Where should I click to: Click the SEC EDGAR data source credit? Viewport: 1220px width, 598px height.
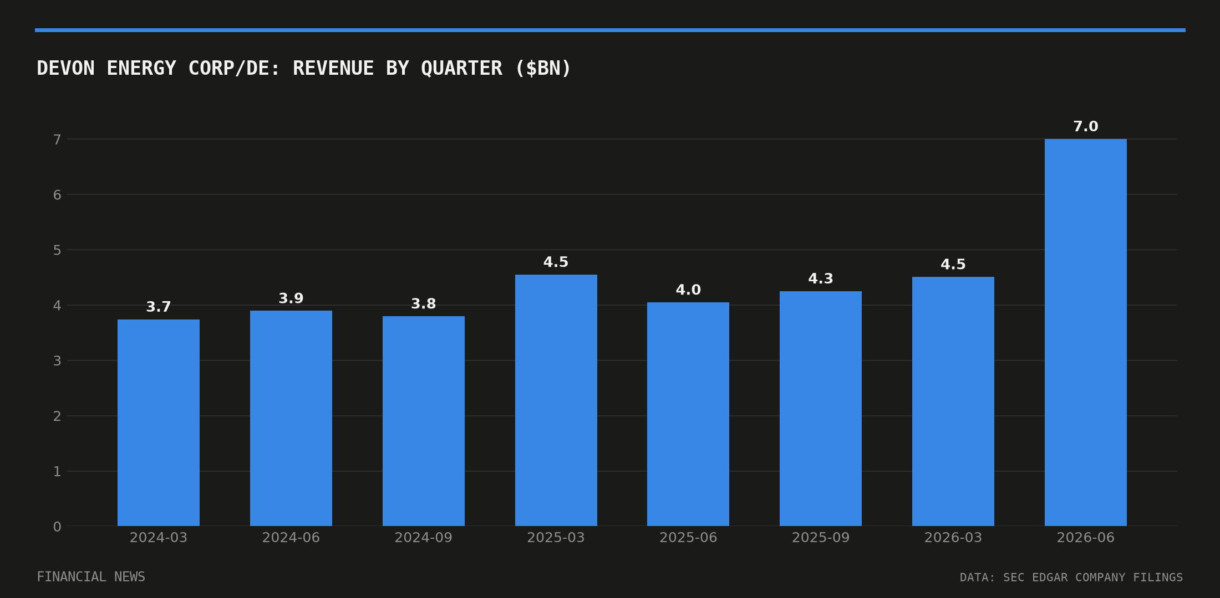point(1071,578)
